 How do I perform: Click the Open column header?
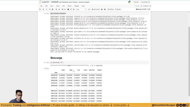tap(63, 70)
